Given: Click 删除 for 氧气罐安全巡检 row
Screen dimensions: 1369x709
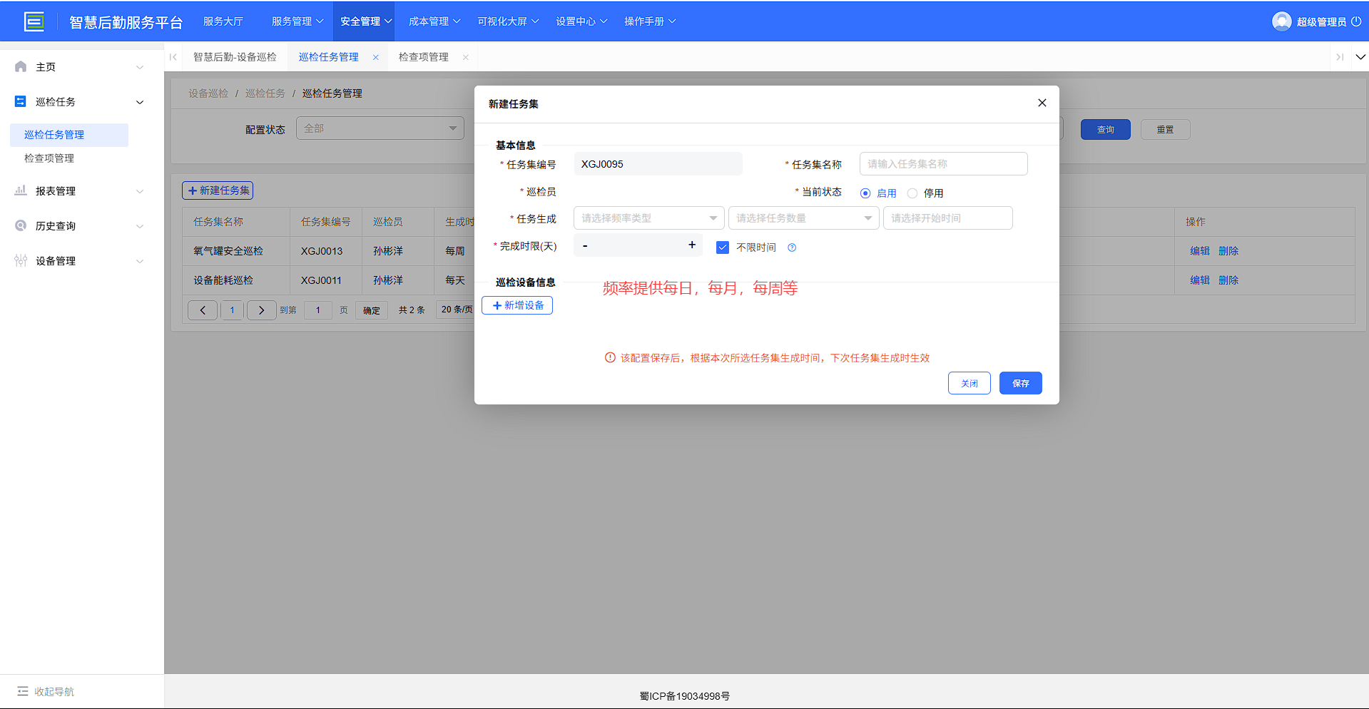Looking at the screenshot, I should point(1228,251).
